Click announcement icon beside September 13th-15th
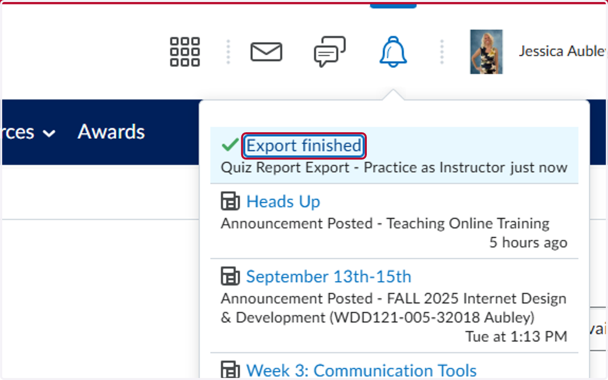The width and height of the screenshot is (608, 380). pos(231,277)
